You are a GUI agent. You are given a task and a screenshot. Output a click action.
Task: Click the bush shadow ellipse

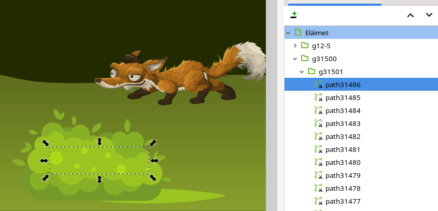point(193,195)
